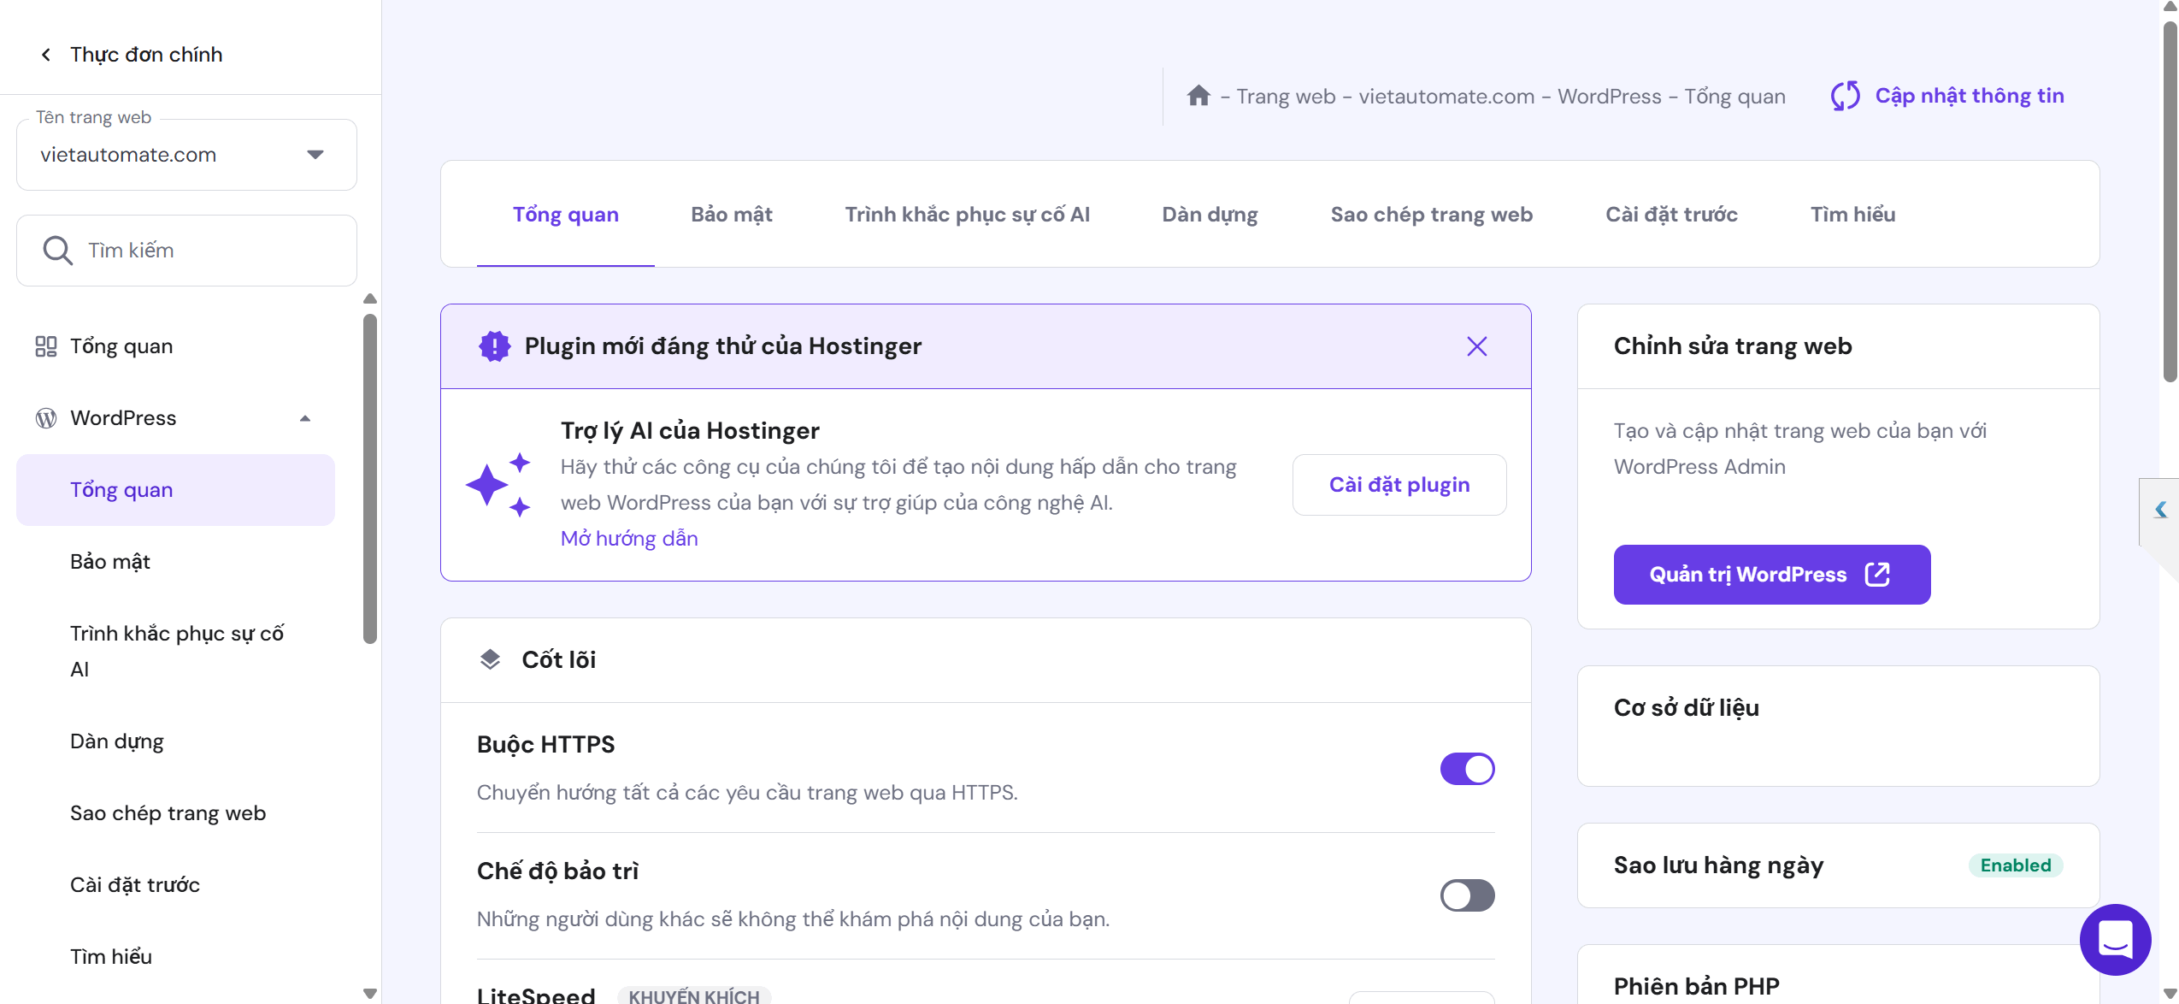Turn off Buộc HTTPS toggle
2179x1004 pixels.
tap(1467, 769)
